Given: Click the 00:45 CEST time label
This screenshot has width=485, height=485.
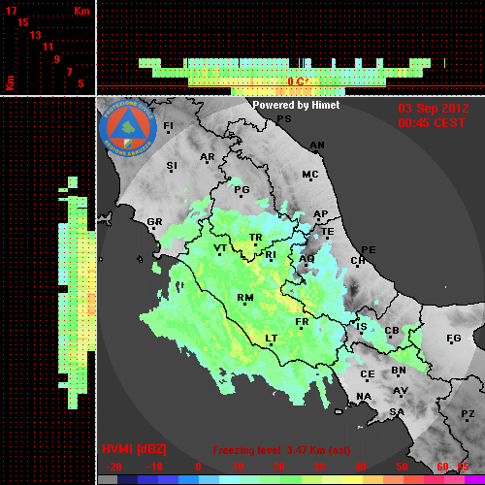Looking at the screenshot, I should point(432,123).
